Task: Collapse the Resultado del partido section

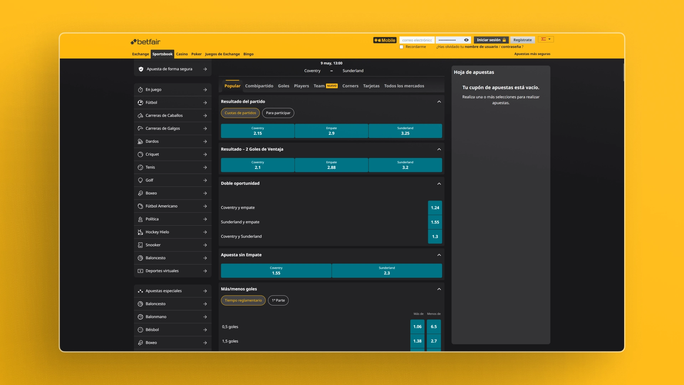Action: 439,102
